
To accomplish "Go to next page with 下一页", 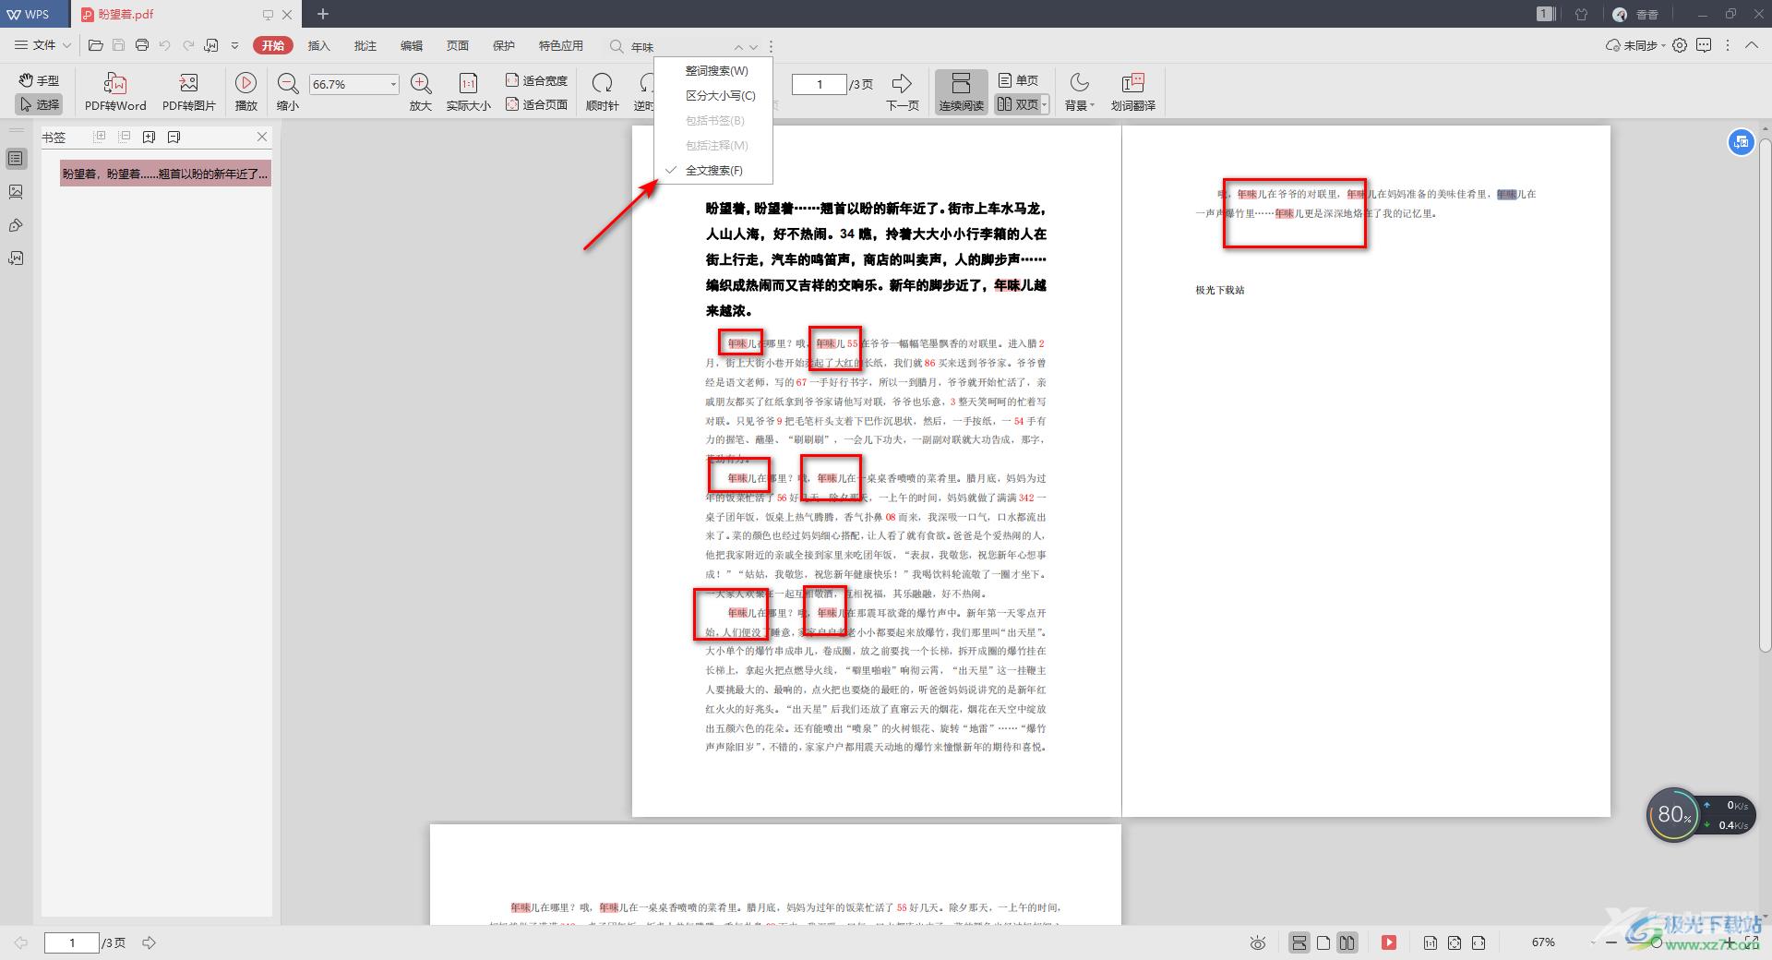I will pos(903,91).
